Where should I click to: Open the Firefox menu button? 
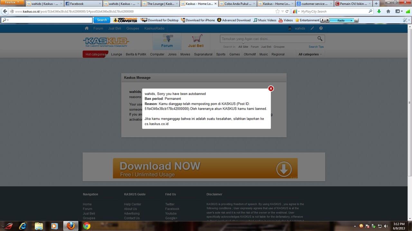(x=12, y=3)
